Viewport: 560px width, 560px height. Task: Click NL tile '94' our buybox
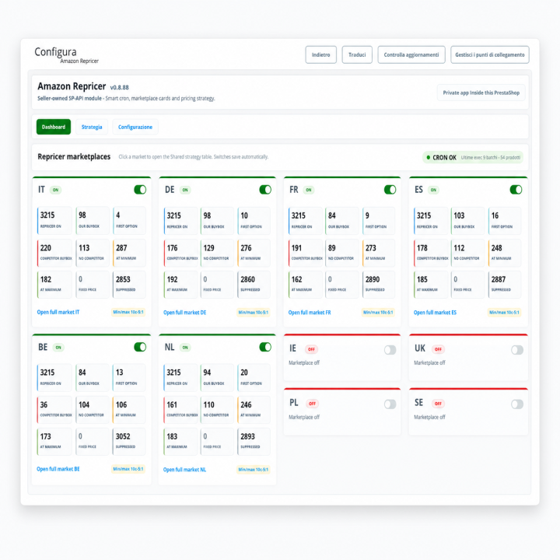(217, 377)
